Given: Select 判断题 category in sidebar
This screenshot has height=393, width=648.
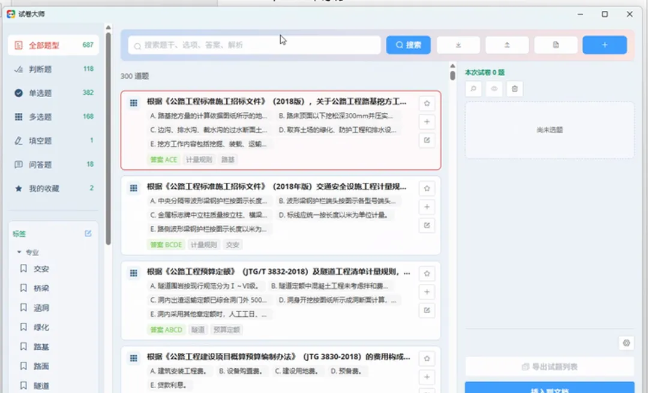Looking at the screenshot, I should pyautogui.click(x=53, y=69).
